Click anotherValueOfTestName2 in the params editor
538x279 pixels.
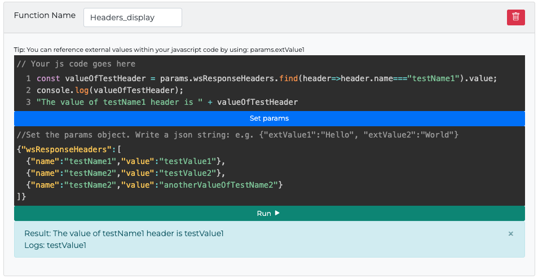pos(219,185)
